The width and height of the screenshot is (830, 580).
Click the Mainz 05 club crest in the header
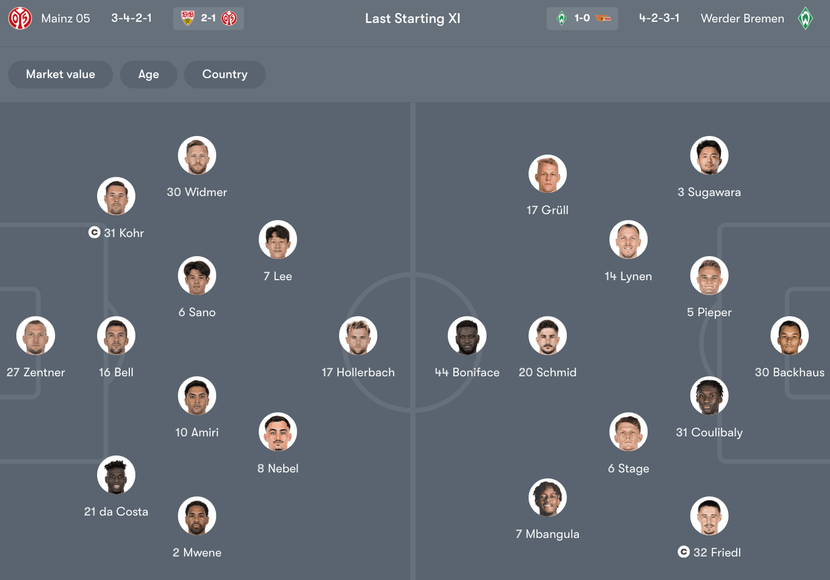pyautogui.click(x=20, y=18)
